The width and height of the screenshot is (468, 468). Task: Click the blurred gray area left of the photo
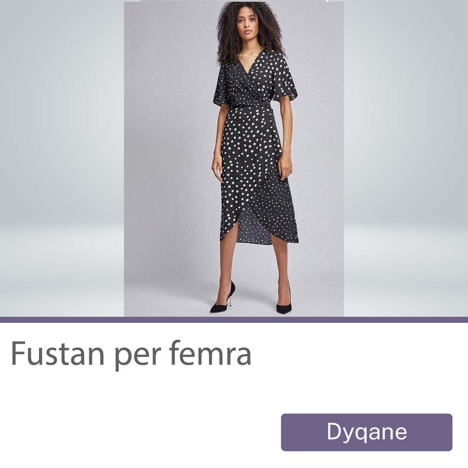[x=62, y=159]
